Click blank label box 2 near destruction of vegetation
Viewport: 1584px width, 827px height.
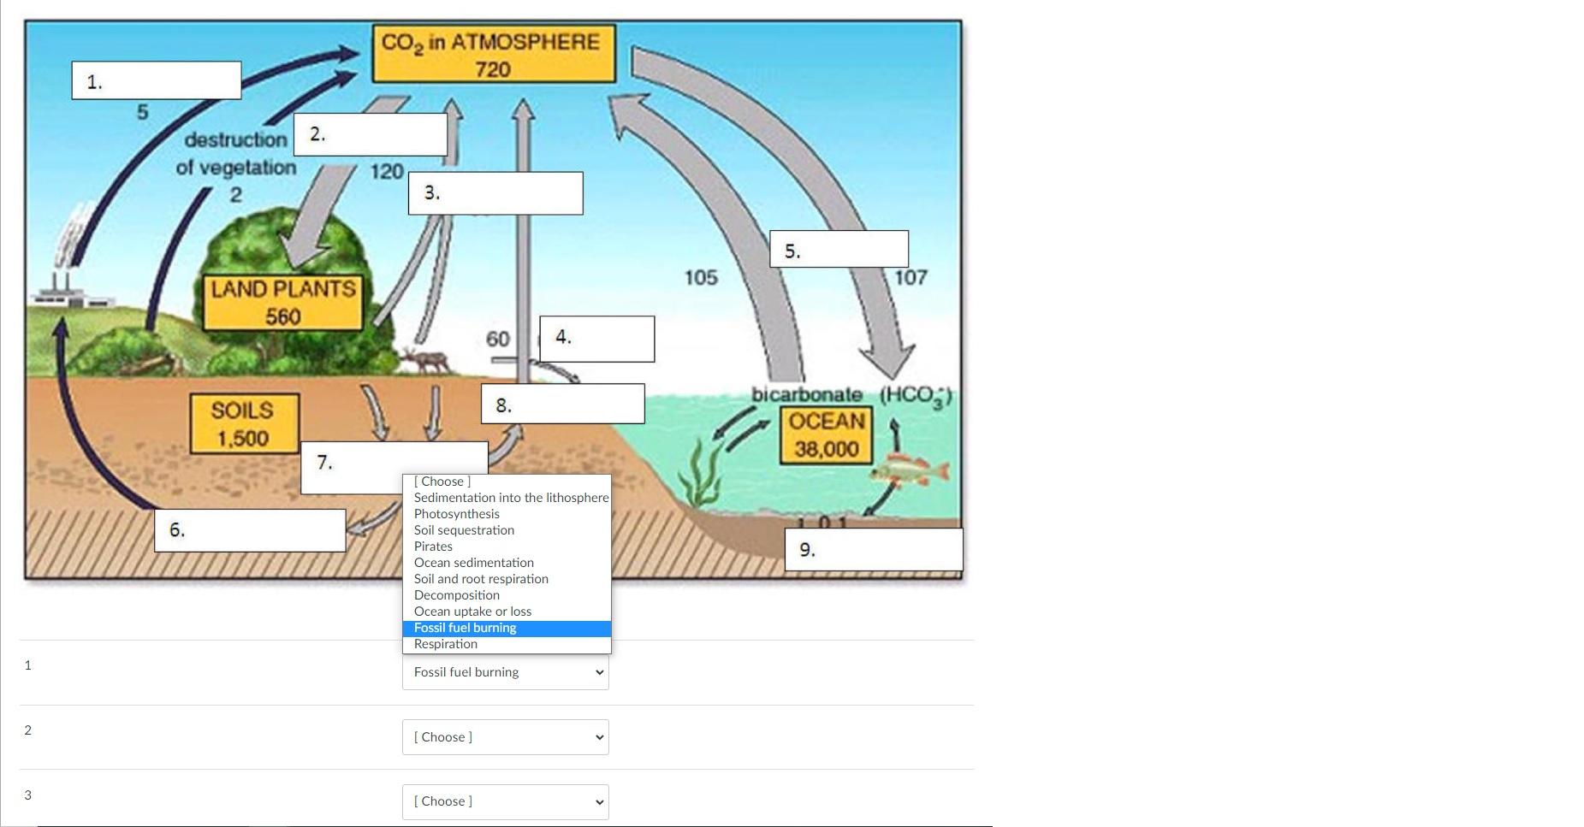pyautogui.click(x=371, y=134)
